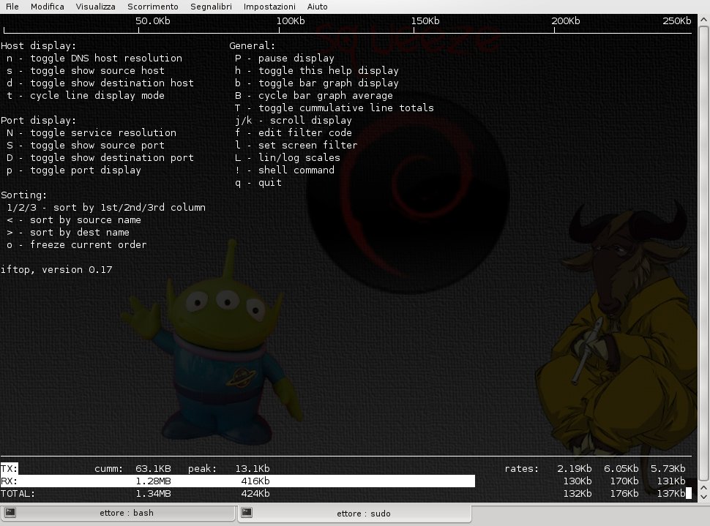The width and height of the screenshot is (710, 526).
Task: Click the 100Kb scale label
Action: tap(291, 20)
